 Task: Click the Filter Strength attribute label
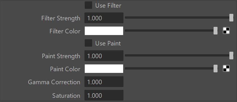[61, 18]
